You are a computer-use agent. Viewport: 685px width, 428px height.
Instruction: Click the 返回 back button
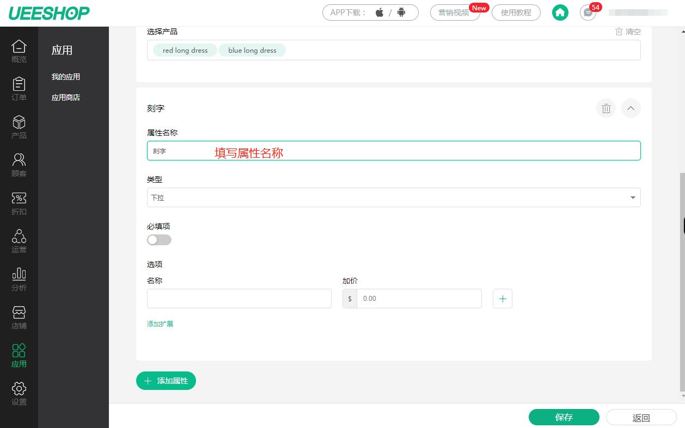point(641,417)
